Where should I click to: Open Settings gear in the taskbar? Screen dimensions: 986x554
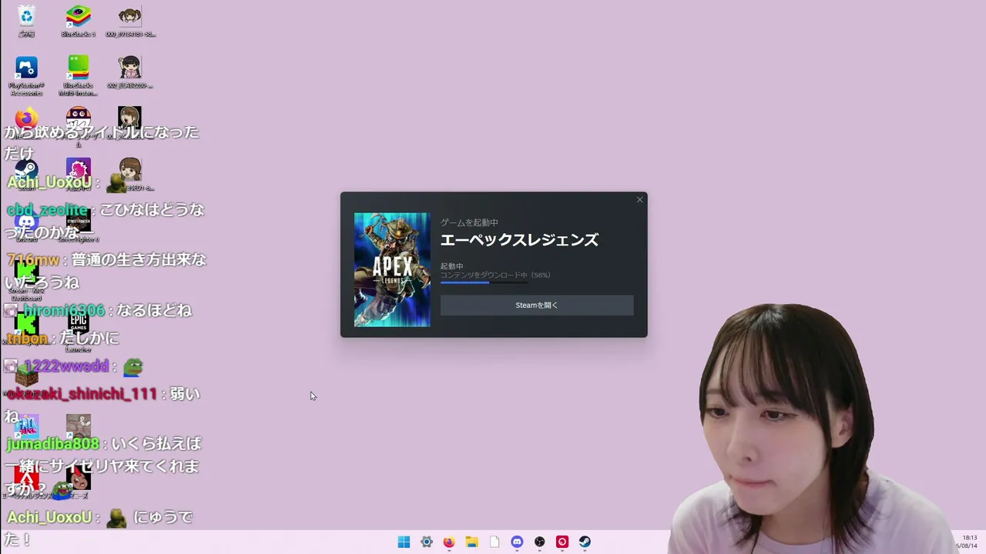point(426,542)
